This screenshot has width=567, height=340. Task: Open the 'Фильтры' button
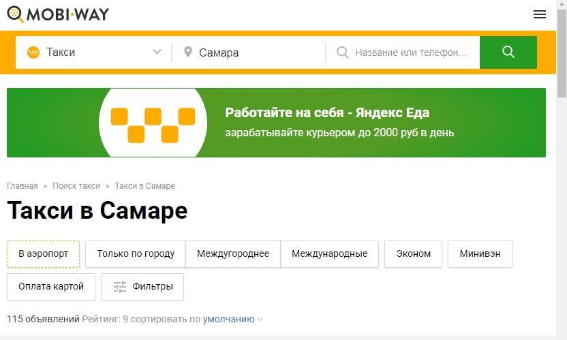pos(142,287)
